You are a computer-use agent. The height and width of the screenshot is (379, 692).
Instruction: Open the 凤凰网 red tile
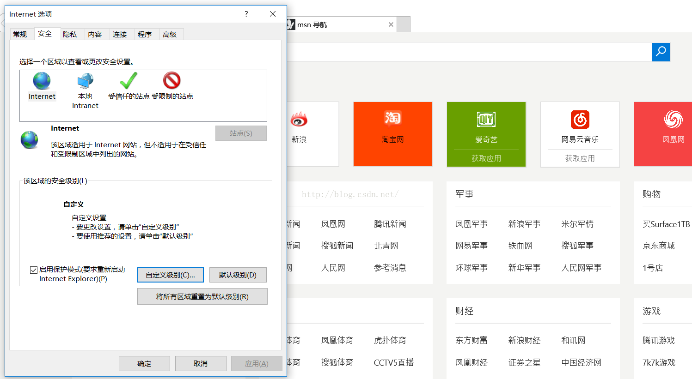click(663, 134)
